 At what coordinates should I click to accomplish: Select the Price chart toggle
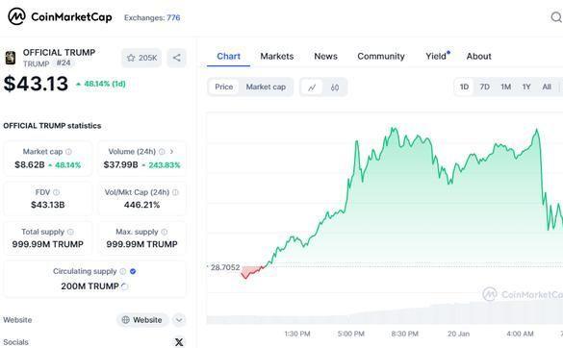point(223,87)
